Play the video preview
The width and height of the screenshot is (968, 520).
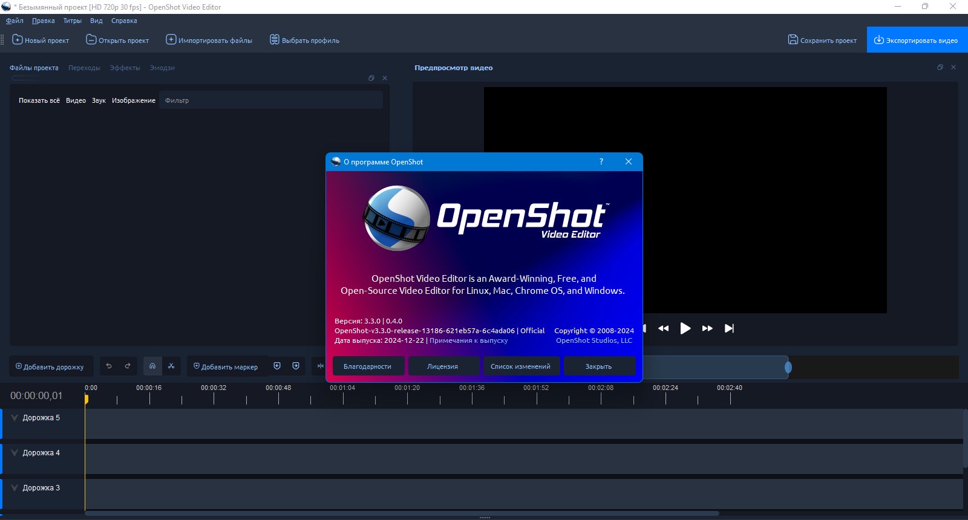pyautogui.click(x=685, y=328)
